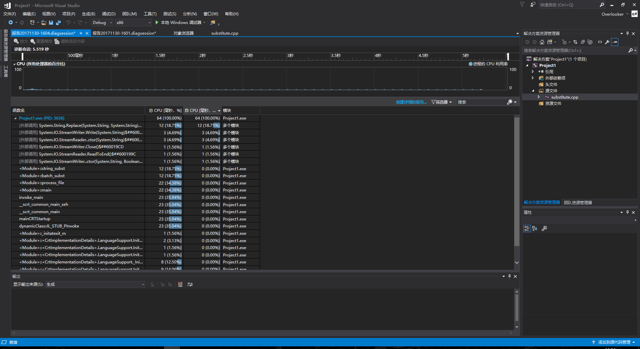Viewport: 640px width, 349px height.
Task: Toggle pin on the 1604 diagsession tab
Action: click(x=81, y=33)
